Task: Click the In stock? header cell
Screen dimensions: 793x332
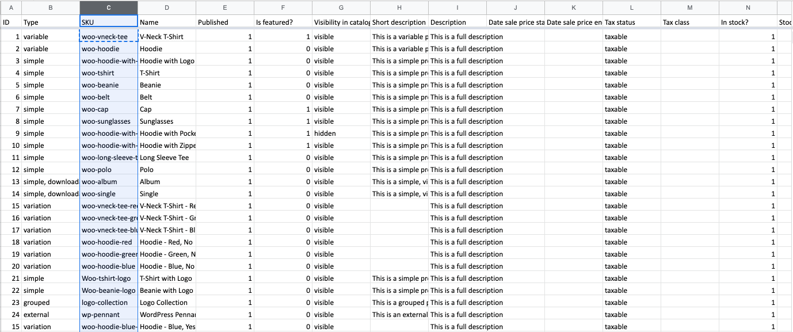Action: pos(748,22)
